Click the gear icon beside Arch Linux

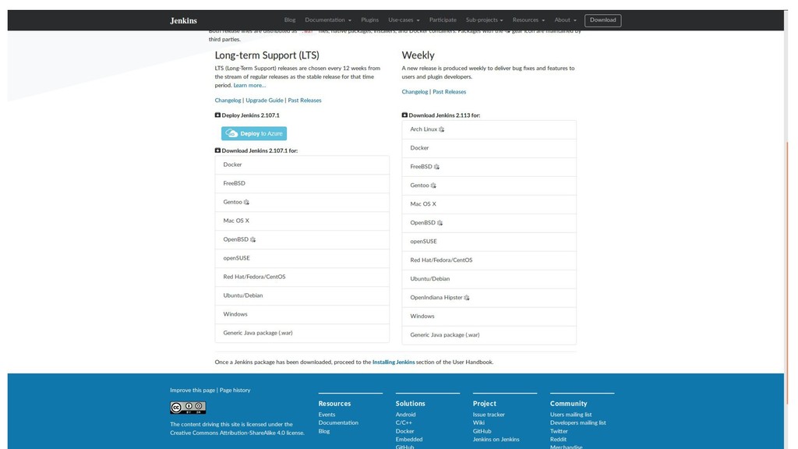[x=442, y=129]
